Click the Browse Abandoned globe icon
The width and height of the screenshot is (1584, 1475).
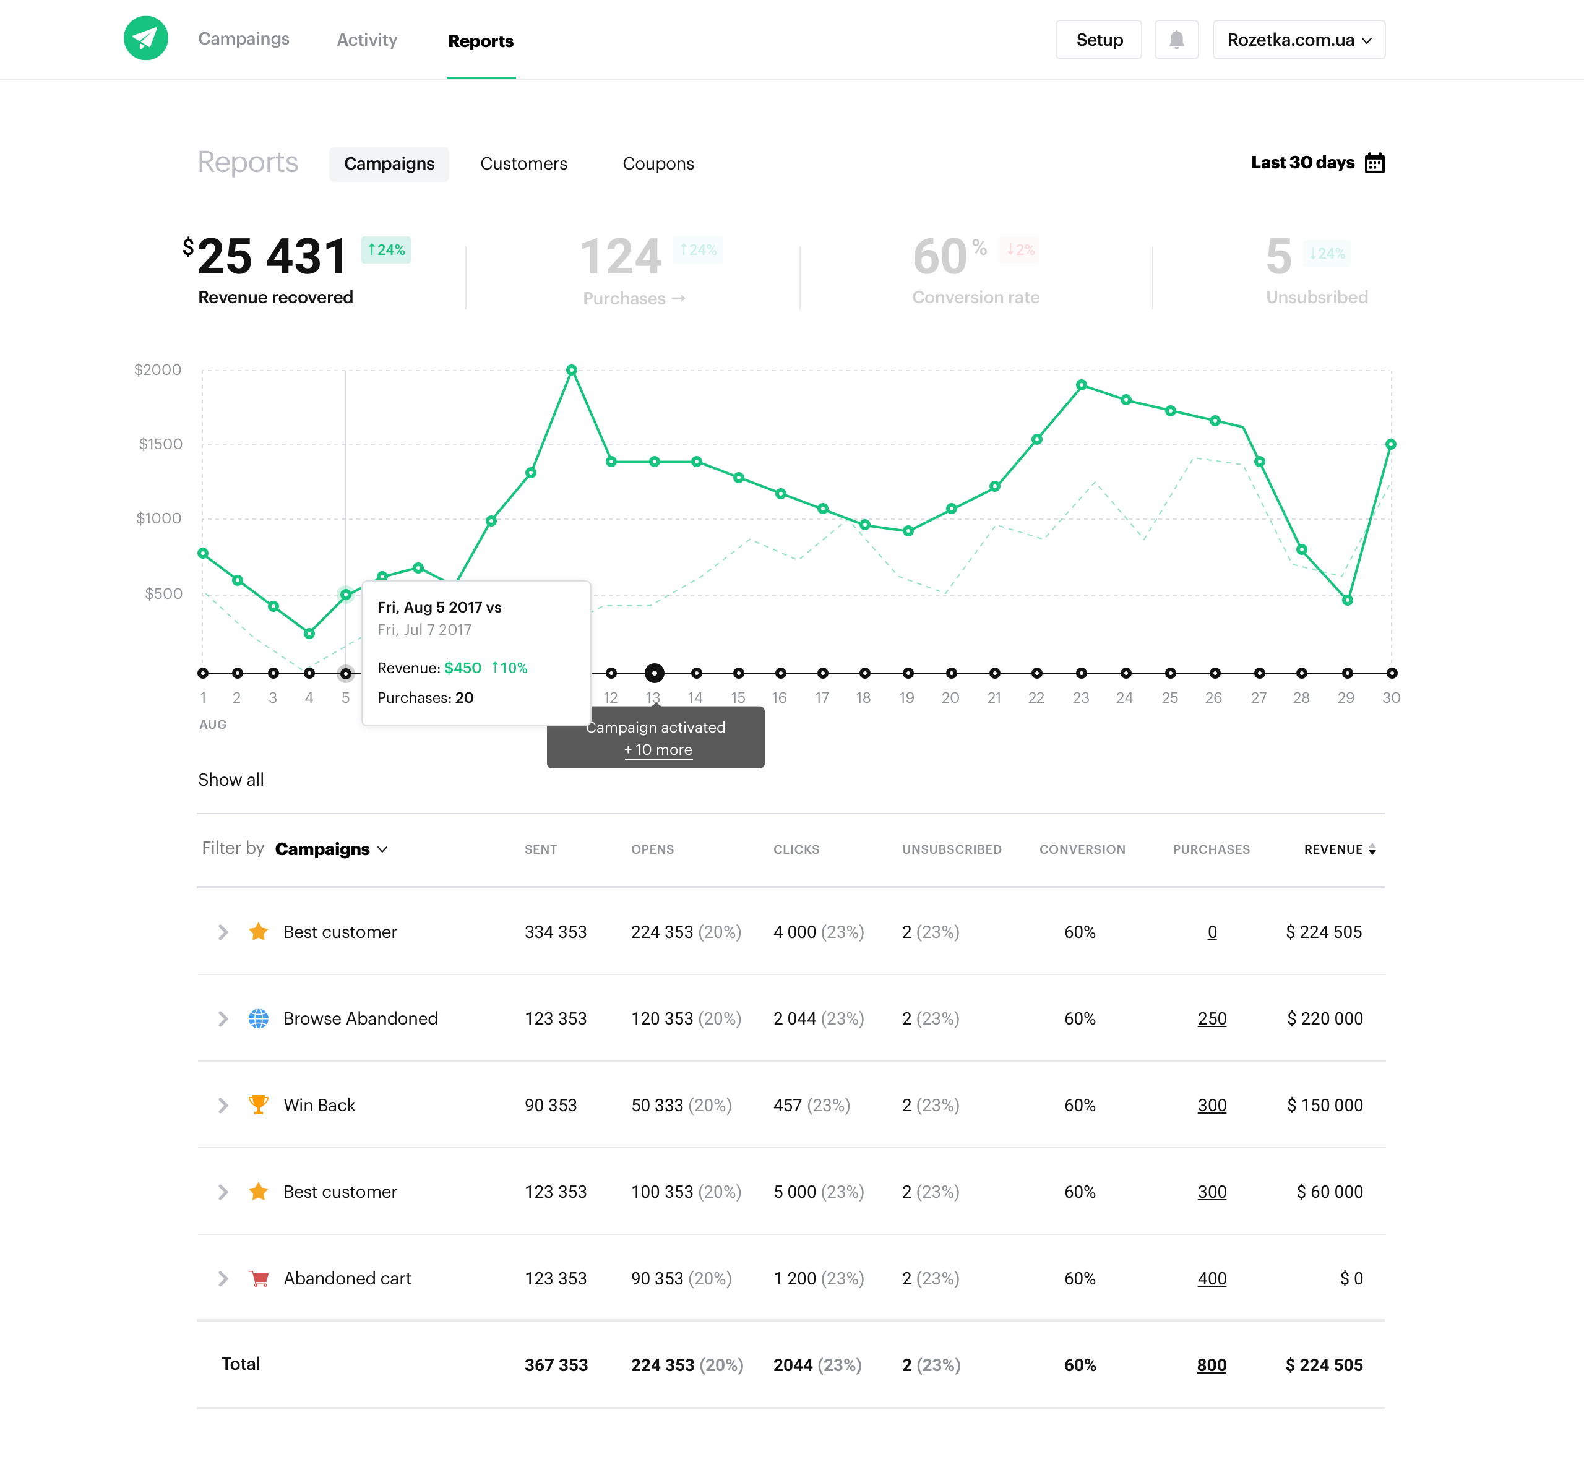(x=258, y=1018)
